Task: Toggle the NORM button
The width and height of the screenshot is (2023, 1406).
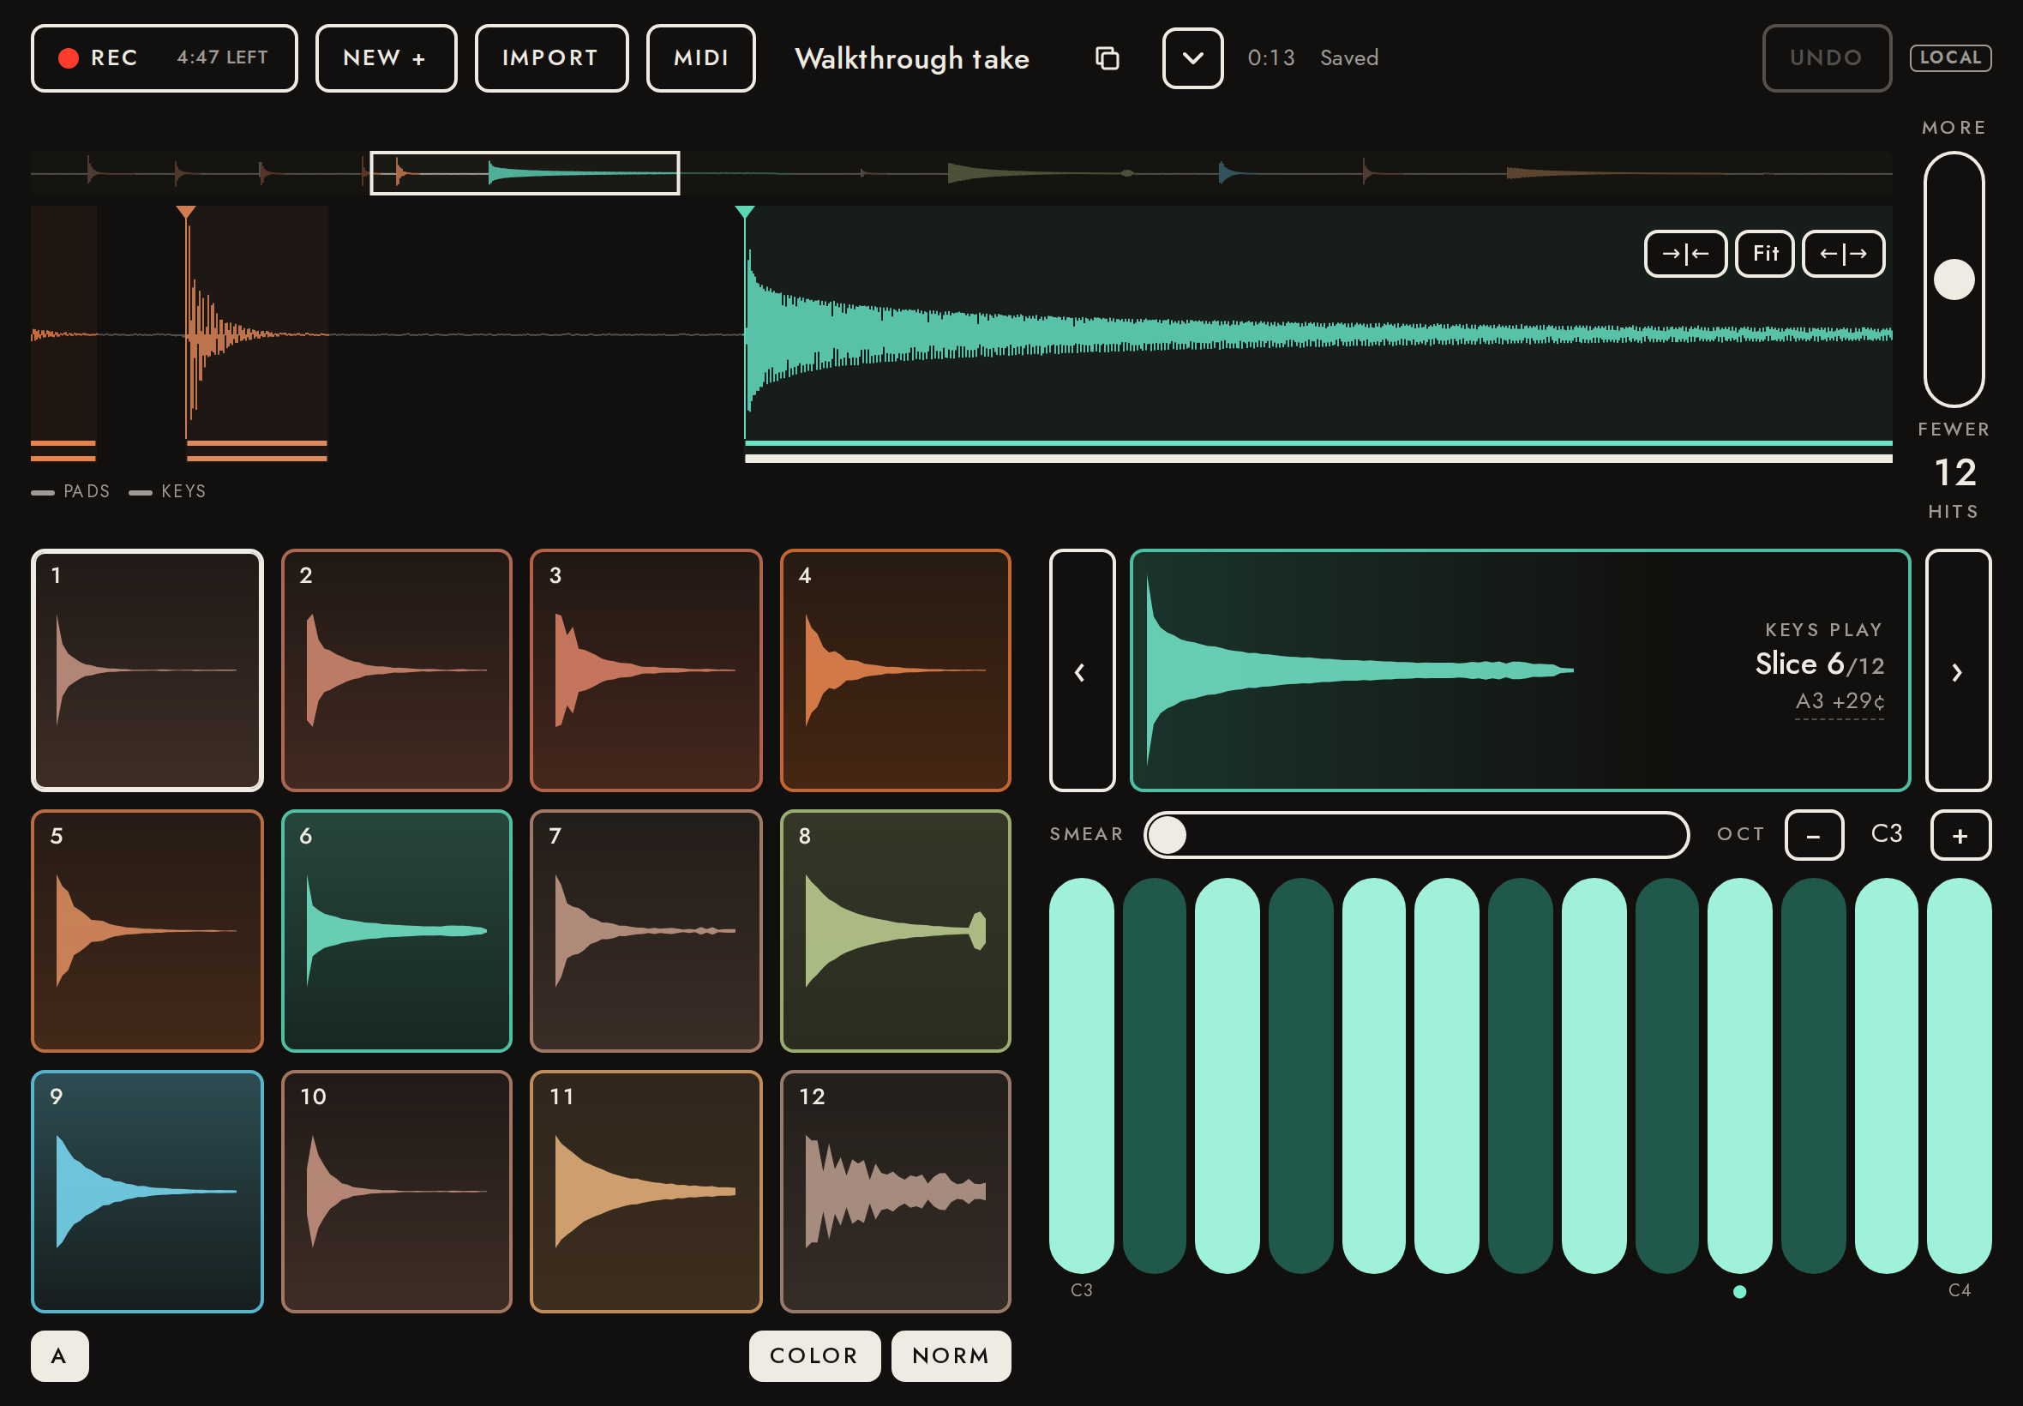Action: click(x=951, y=1355)
